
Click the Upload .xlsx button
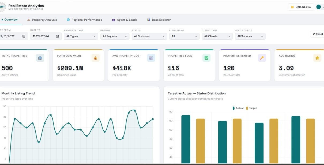(x=301, y=7)
